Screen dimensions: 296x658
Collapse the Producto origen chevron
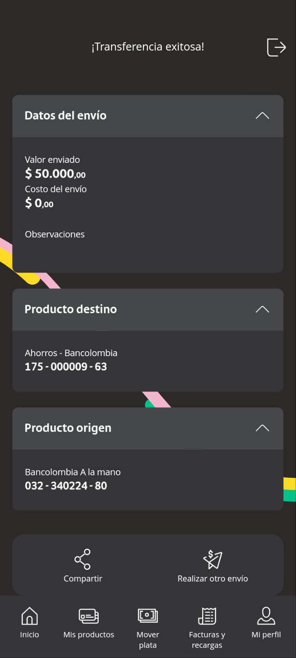pyautogui.click(x=262, y=428)
